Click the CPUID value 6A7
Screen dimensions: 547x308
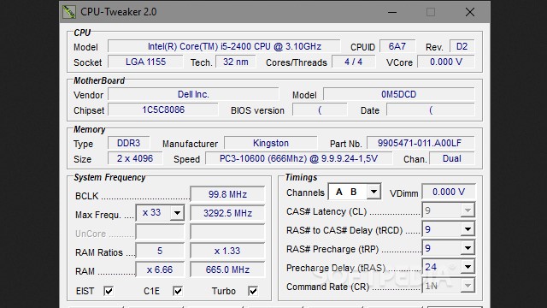[x=397, y=46]
